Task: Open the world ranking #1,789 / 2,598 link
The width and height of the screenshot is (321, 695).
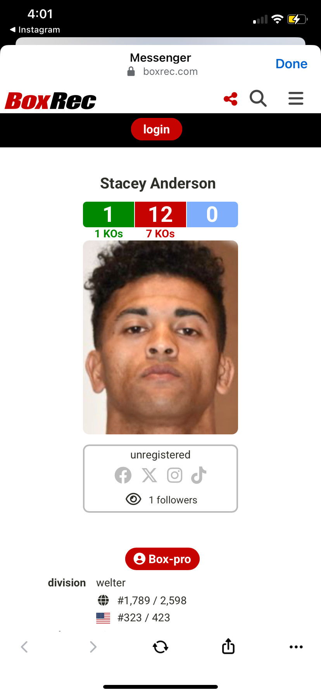Action: [x=152, y=600]
